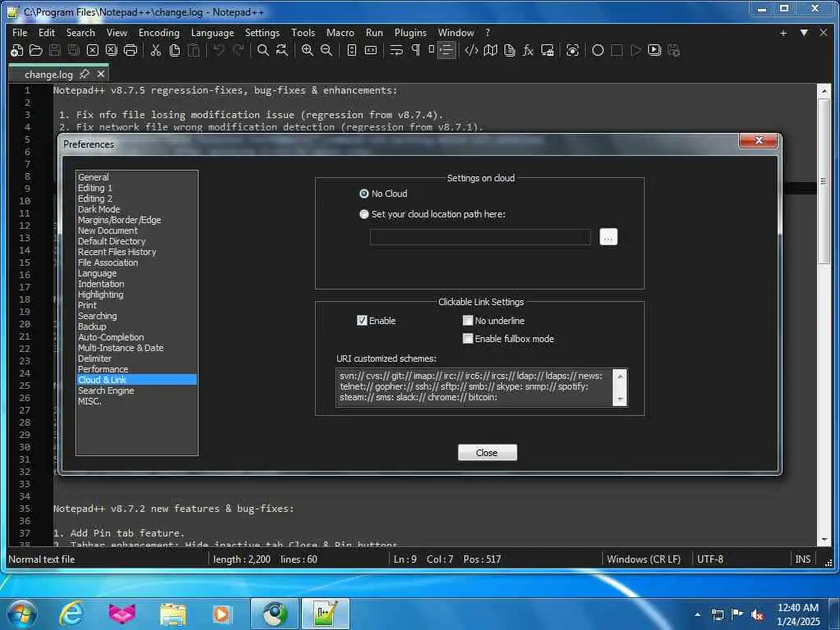Open the Document List icon

[x=509, y=50]
